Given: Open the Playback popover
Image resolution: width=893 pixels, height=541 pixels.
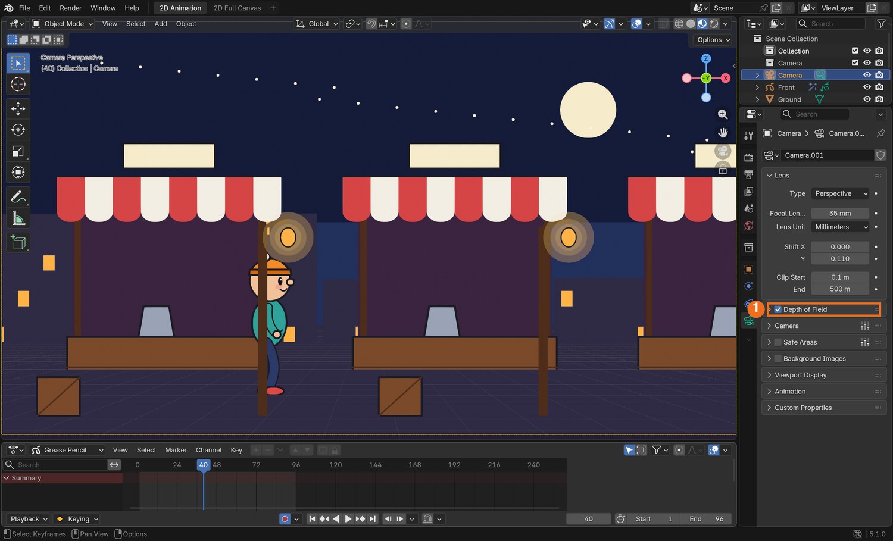Looking at the screenshot, I should 28,519.
